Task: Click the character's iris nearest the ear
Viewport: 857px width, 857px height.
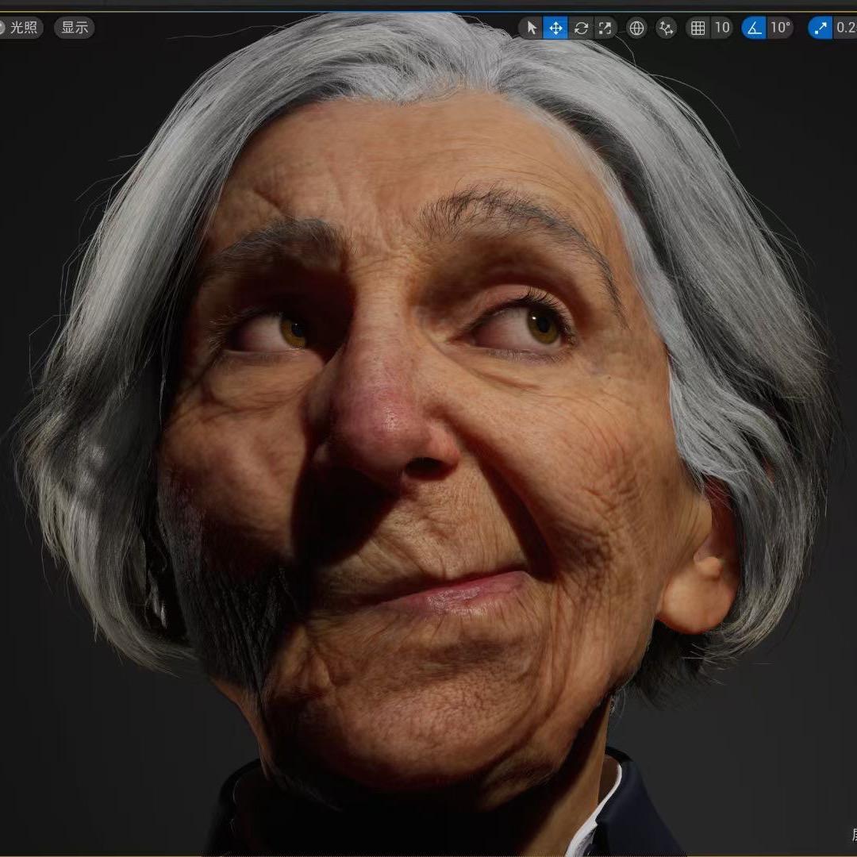Action: click(543, 325)
